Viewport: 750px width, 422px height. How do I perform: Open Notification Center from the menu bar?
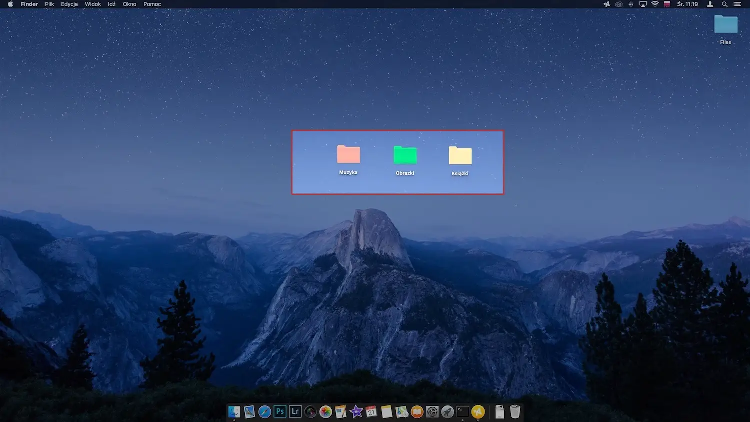pos(738,4)
